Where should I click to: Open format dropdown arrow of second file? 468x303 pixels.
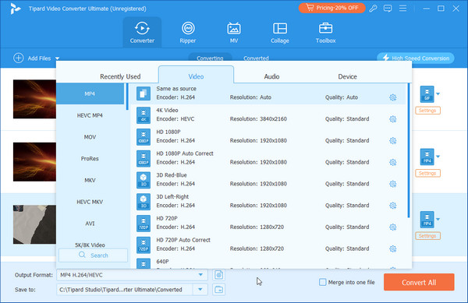[438, 157]
